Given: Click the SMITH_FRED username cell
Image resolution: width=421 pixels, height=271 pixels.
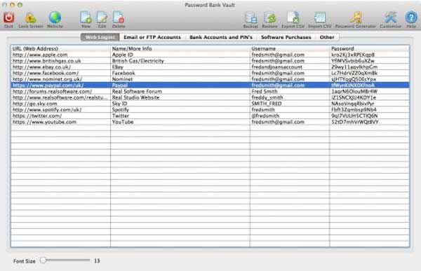Looking at the screenshot, I should point(290,104).
